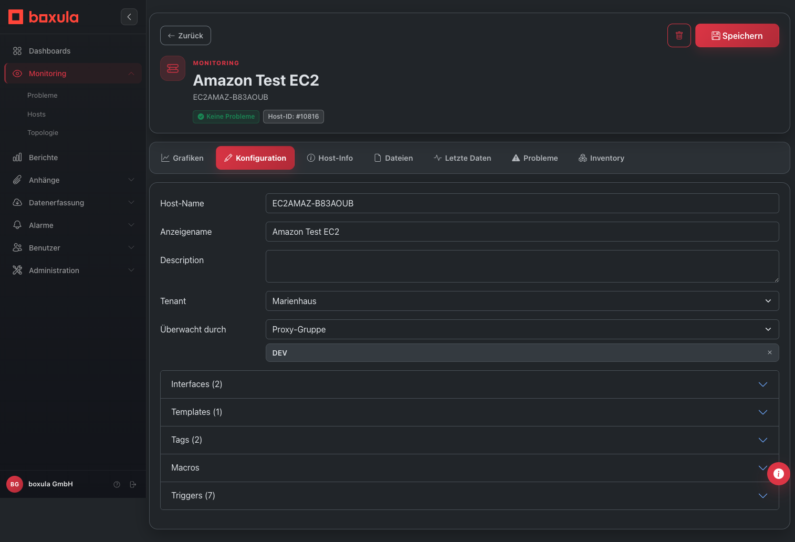Click the baxula logo icon
Image resolution: width=795 pixels, height=542 pixels.
pyautogui.click(x=16, y=17)
